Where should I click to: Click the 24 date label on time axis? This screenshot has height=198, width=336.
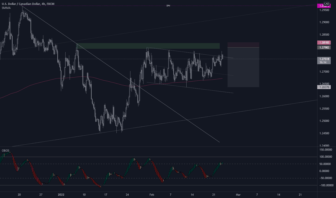pos(127,195)
